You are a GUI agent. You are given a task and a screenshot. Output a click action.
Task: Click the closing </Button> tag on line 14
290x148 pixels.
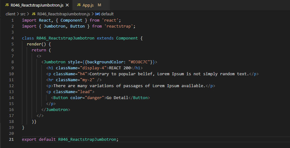click(139, 98)
